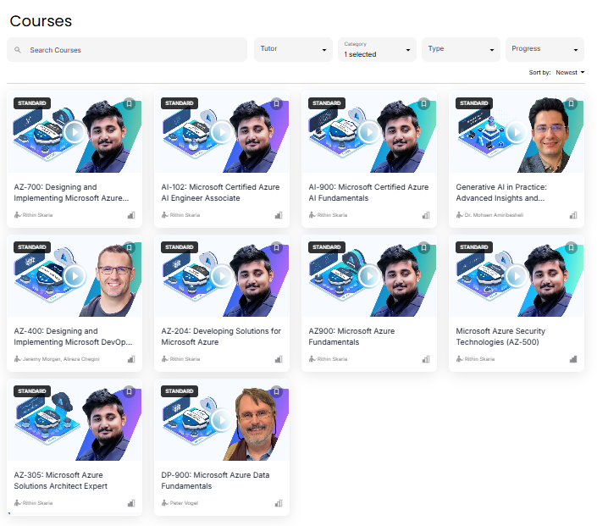The height and width of the screenshot is (526, 597).
Task: Click the AZ-305 course thumbnail image
Action: tap(75, 420)
